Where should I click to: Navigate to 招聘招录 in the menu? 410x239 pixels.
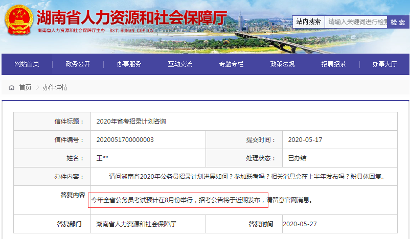333,64
